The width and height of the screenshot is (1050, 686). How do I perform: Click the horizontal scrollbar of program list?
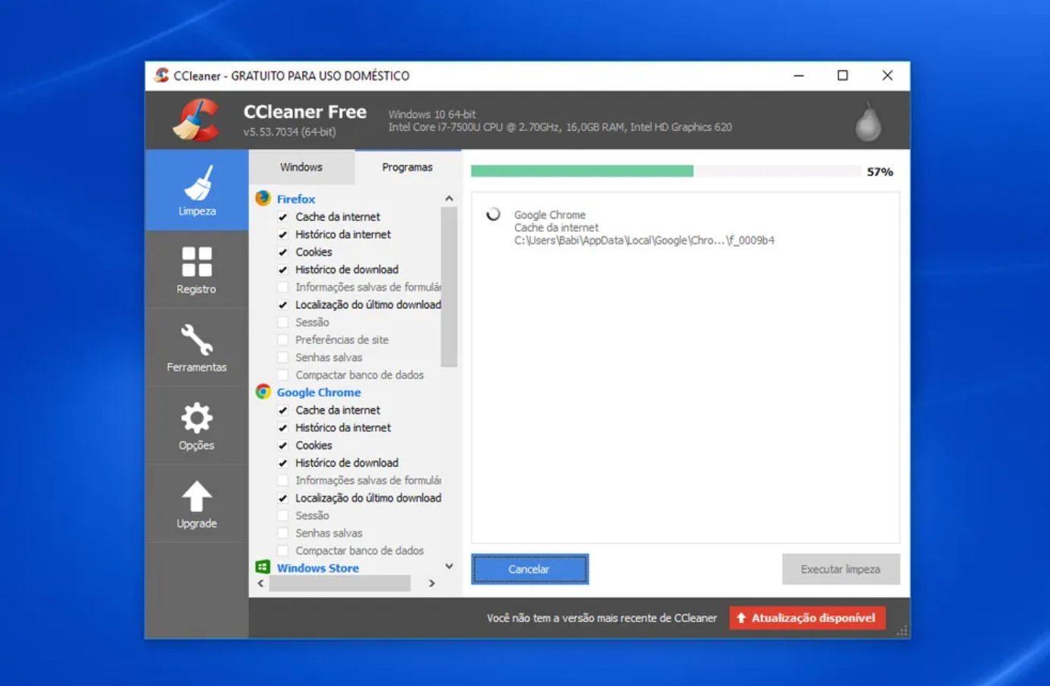click(339, 583)
